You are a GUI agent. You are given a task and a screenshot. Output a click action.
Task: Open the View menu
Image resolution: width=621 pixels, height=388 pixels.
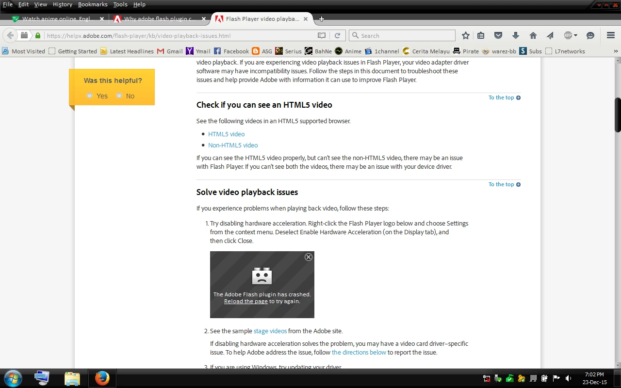(x=41, y=4)
